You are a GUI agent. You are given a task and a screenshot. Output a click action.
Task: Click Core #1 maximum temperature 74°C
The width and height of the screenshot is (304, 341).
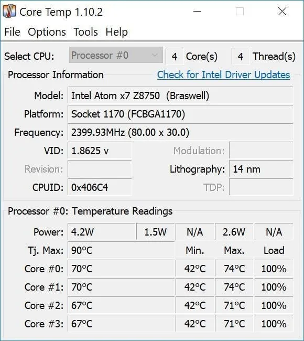pos(234,287)
